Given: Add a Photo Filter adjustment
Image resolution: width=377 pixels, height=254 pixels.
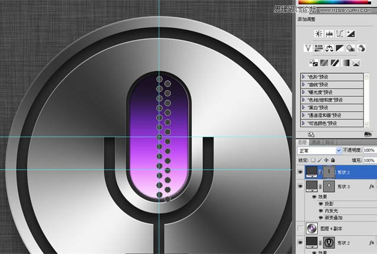Looking at the screenshot, I should [350, 48].
